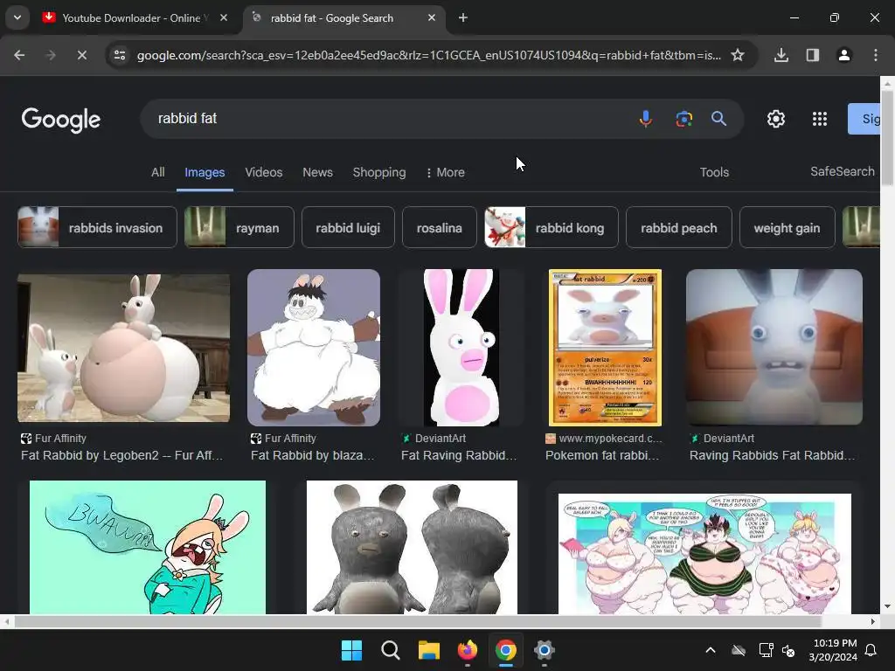
Task: Switch to the All results tab
Action: [158, 172]
